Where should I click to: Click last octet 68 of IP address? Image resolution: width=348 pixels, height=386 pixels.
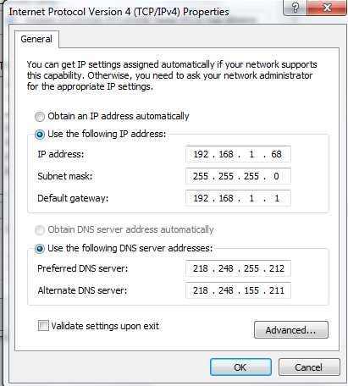[276, 154]
